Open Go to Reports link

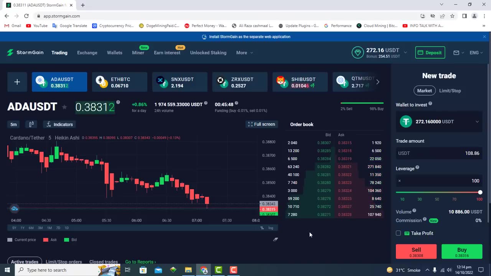pyautogui.click(x=140, y=262)
